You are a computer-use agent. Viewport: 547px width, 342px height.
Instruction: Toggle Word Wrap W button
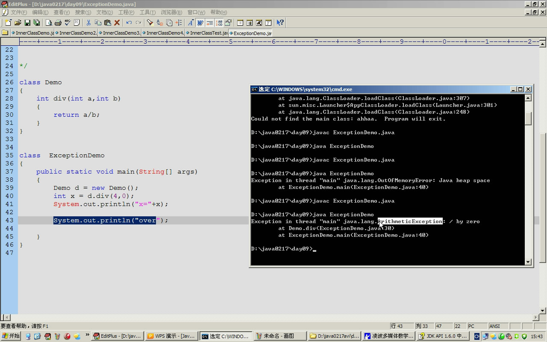[200, 23]
